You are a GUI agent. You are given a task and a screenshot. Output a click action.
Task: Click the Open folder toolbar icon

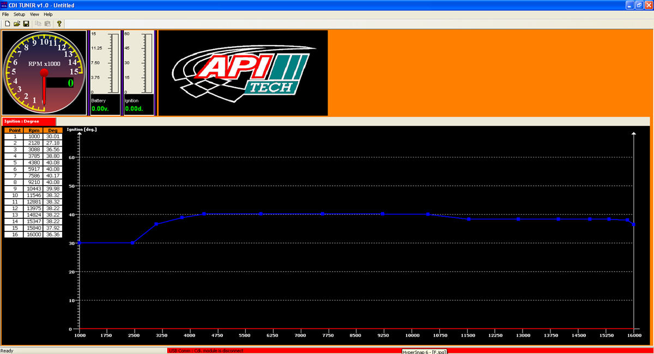[17, 23]
